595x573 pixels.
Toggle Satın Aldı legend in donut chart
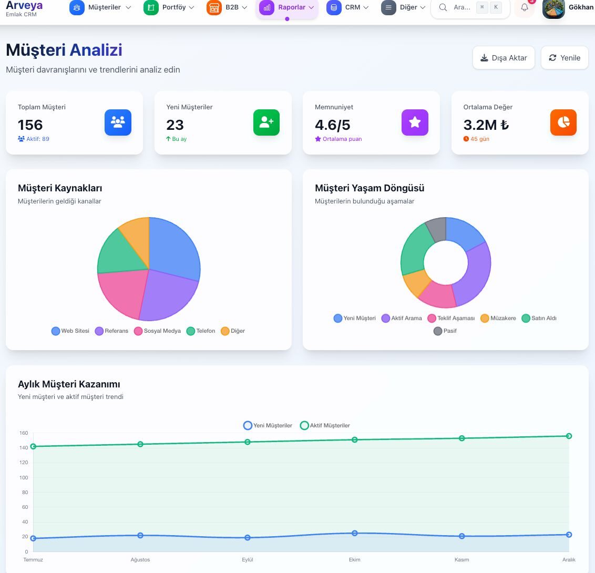(539, 318)
